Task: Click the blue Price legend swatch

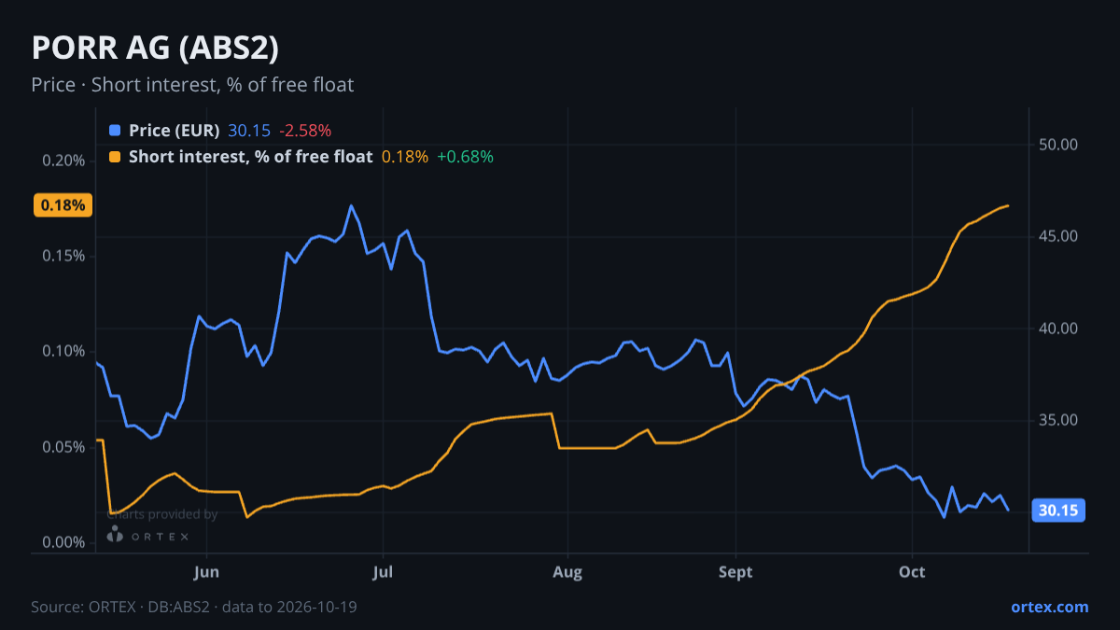Action: [x=115, y=130]
